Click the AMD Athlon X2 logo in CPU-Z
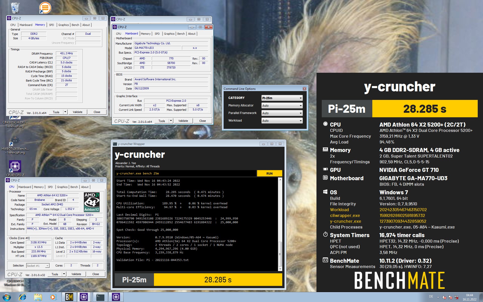 (92, 202)
